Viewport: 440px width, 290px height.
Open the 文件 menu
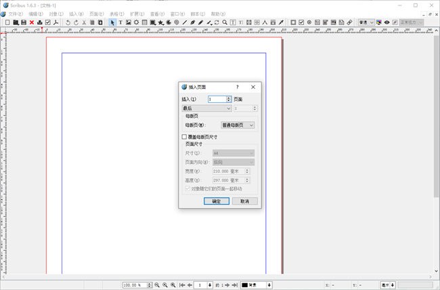16,14
